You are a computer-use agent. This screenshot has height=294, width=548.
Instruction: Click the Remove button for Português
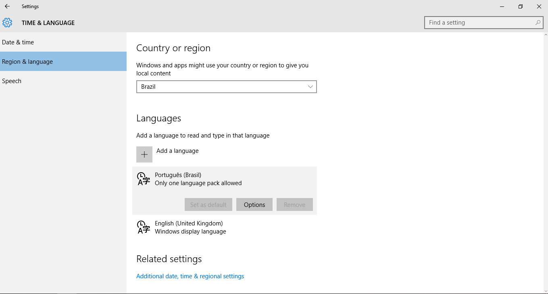coord(295,204)
